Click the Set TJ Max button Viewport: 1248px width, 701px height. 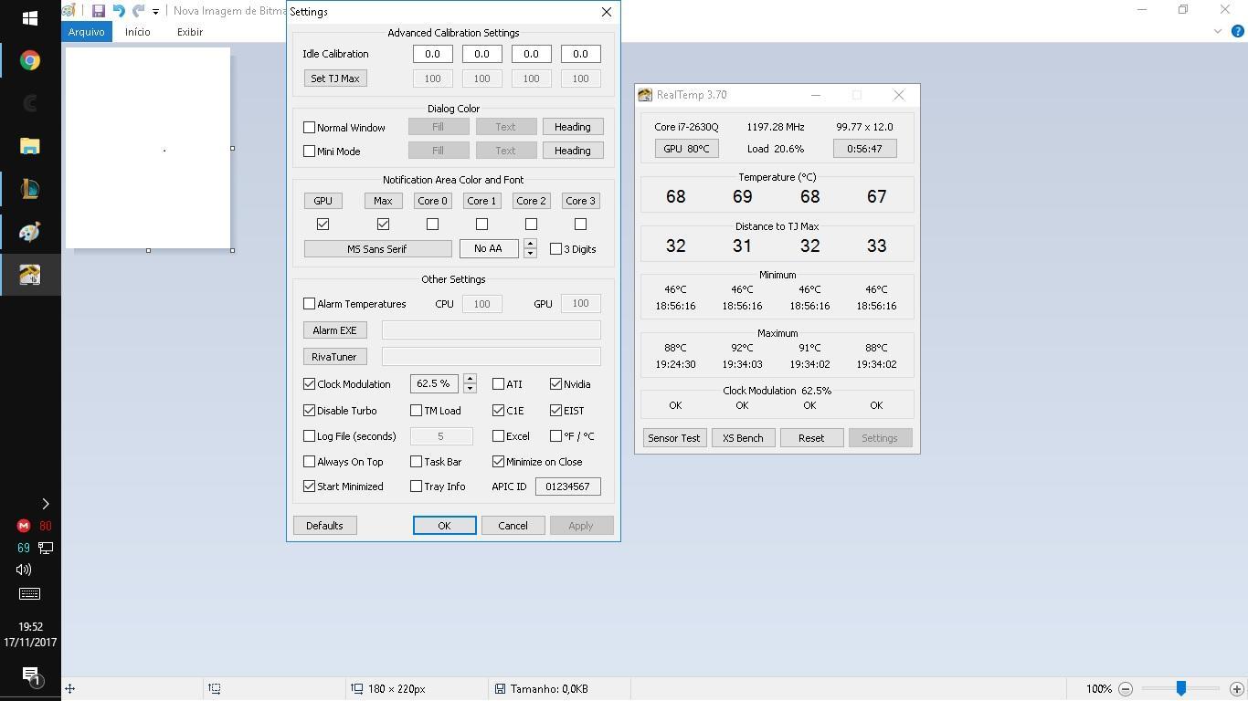pyautogui.click(x=335, y=78)
